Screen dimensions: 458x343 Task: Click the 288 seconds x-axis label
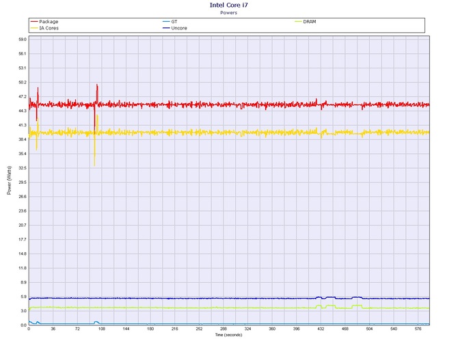(x=224, y=329)
